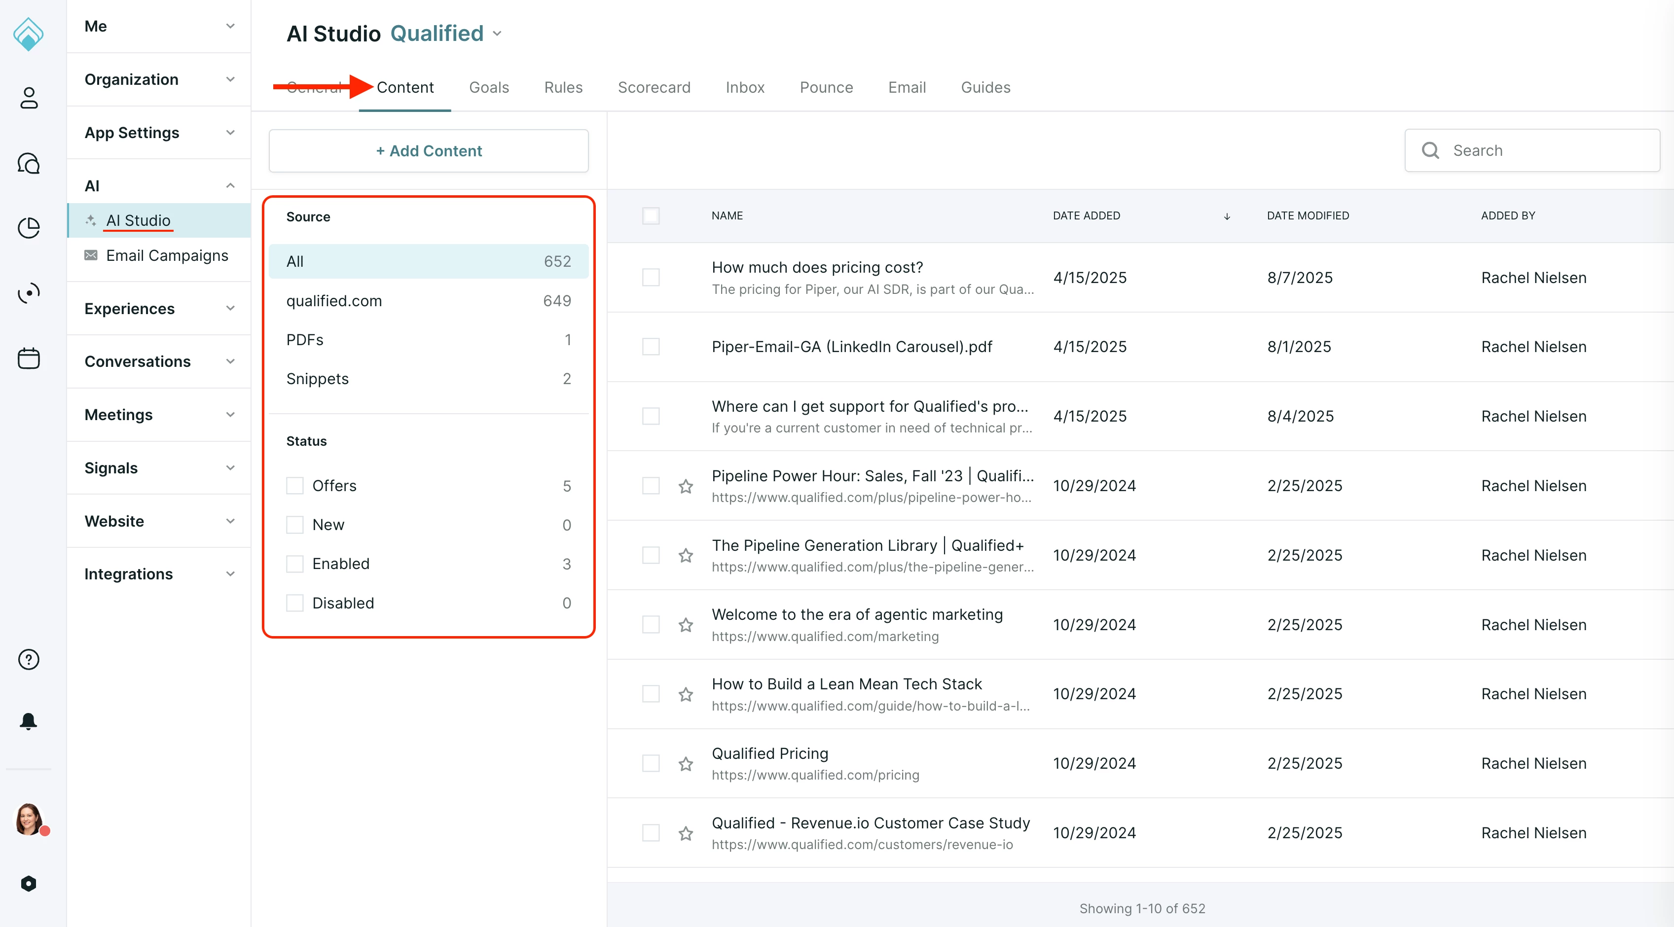
Task: Star Welcome to era of agentic marketing
Action: [686, 625]
